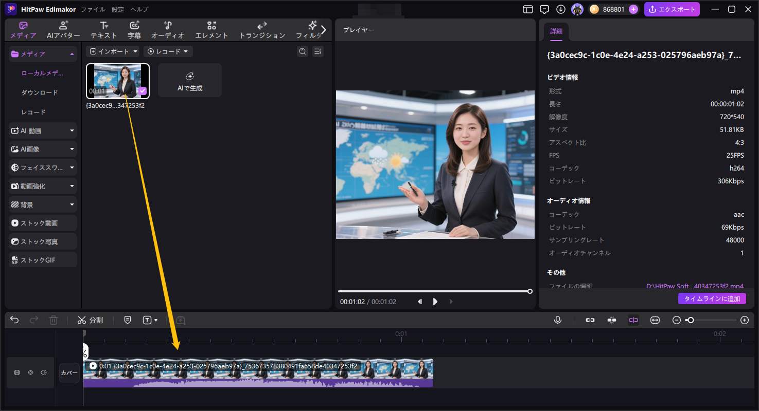Click the タイムラインに追加 button
Viewport: 759px width, 411px height.
point(712,298)
